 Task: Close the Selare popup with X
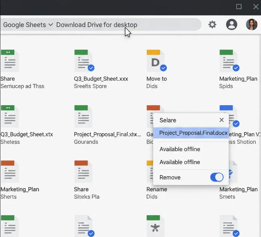coord(222,120)
